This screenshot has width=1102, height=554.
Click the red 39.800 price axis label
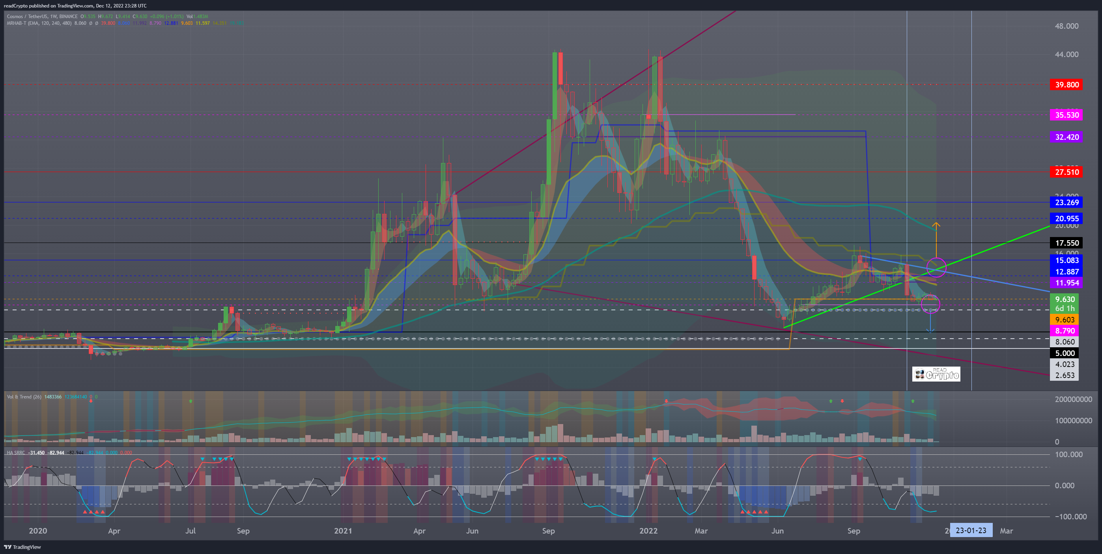click(1066, 85)
